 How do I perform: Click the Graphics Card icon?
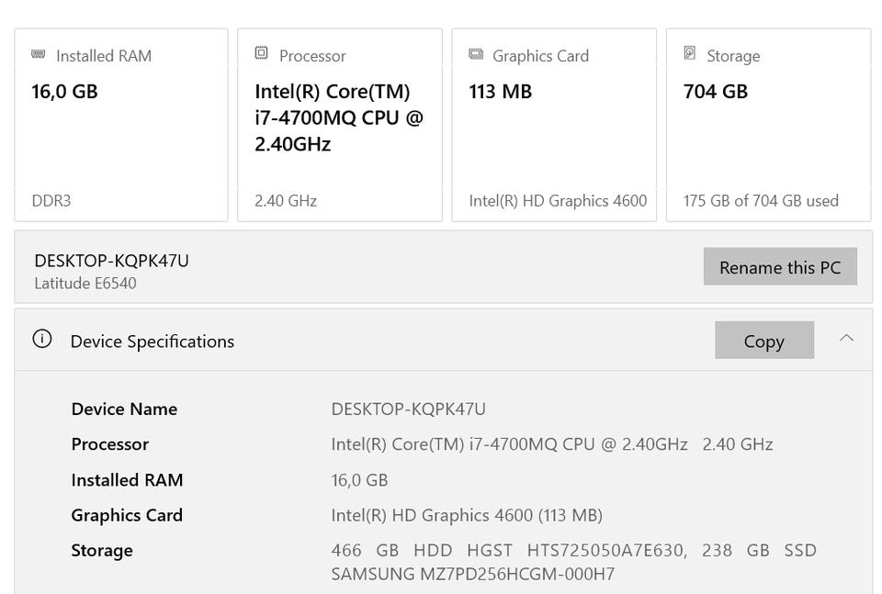[x=476, y=54]
